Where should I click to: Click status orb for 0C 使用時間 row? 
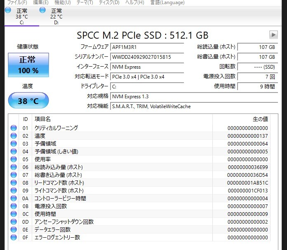click(14, 214)
